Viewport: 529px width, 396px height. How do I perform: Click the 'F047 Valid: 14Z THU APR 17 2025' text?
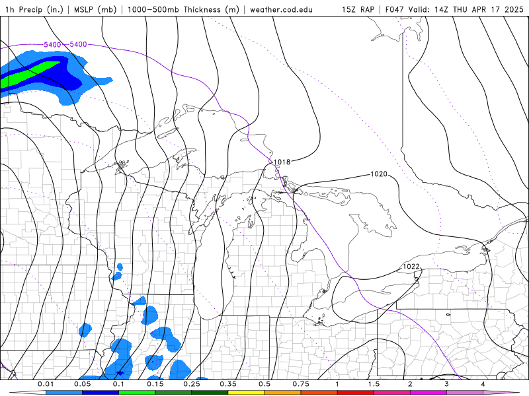click(454, 9)
